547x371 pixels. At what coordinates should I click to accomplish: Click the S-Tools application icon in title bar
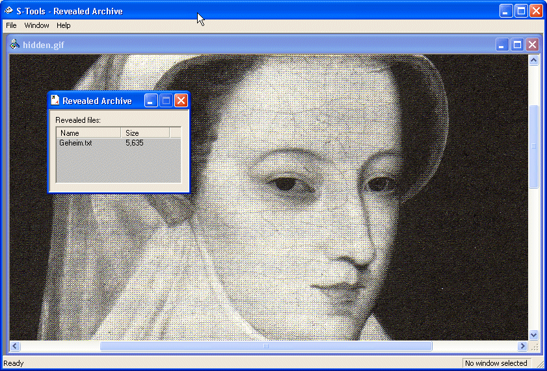point(8,11)
